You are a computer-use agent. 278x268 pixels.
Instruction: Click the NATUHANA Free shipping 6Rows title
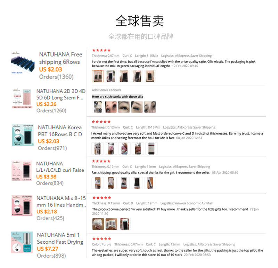coord(60,58)
